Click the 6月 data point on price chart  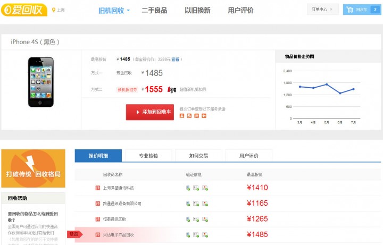click(340, 93)
